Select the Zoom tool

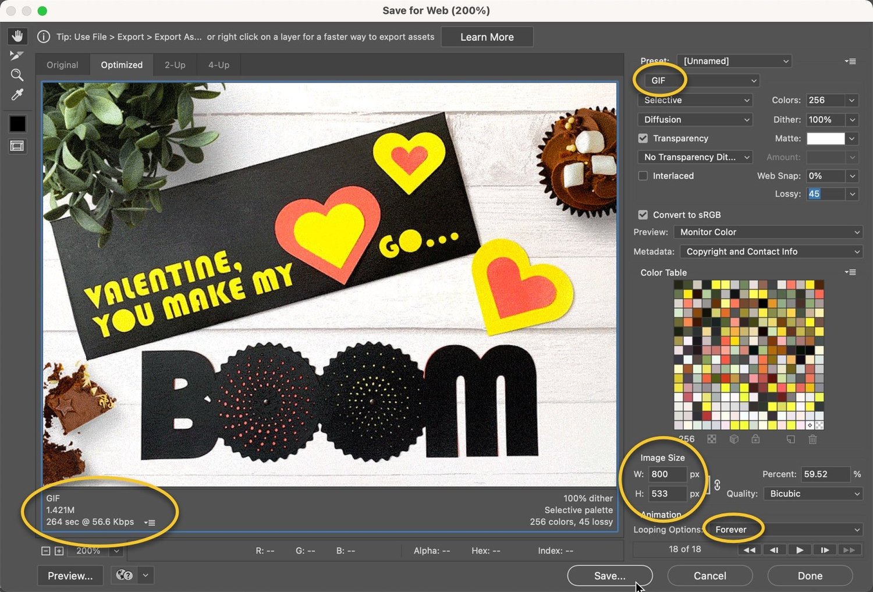coord(17,74)
